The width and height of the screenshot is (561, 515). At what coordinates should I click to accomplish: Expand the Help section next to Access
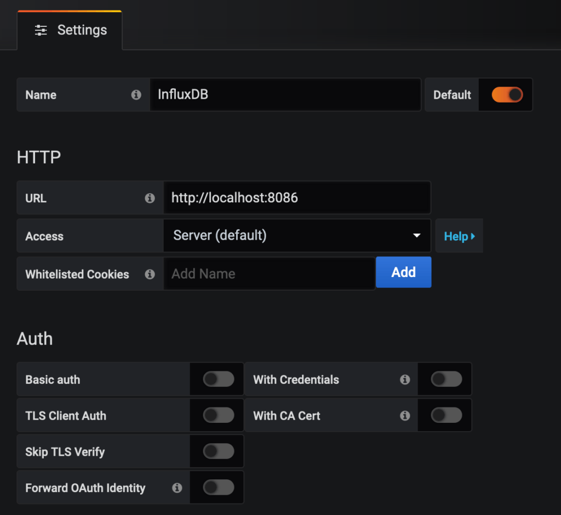pyautogui.click(x=459, y=236)
